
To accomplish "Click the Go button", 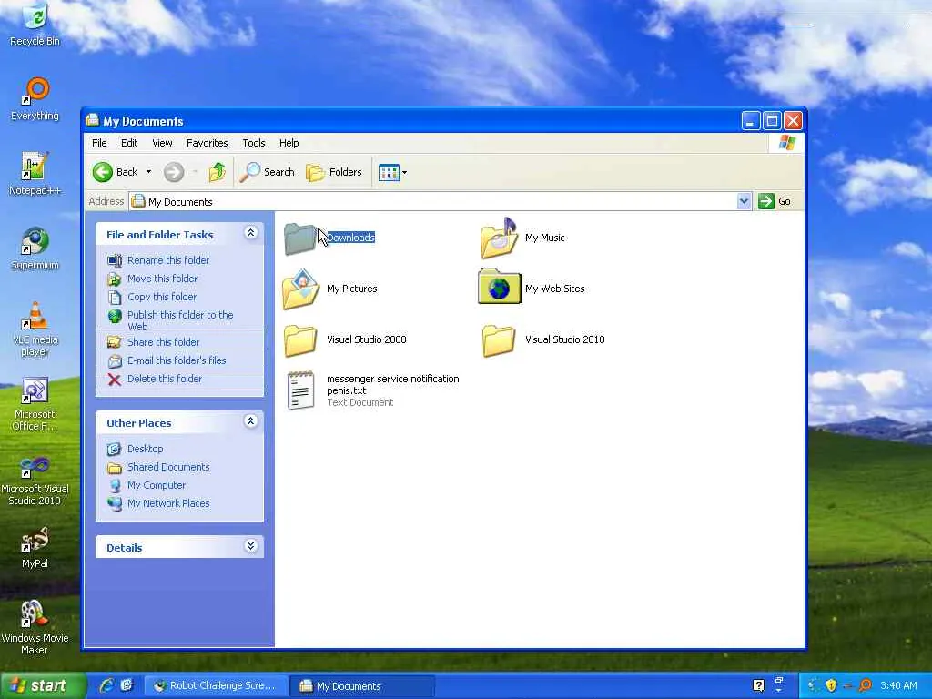I will click(x=775, y=201).
